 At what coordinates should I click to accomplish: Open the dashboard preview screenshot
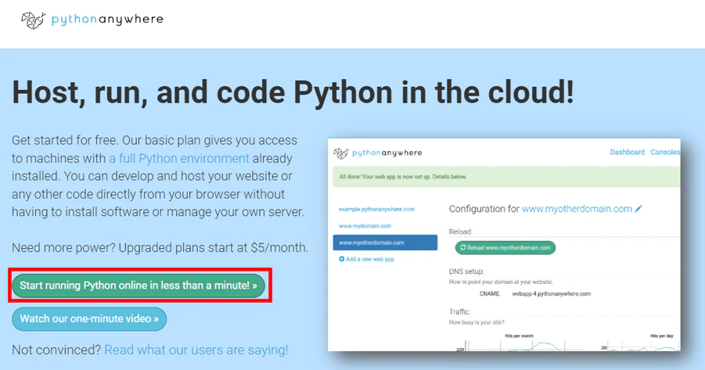click(x=504, y=245)
